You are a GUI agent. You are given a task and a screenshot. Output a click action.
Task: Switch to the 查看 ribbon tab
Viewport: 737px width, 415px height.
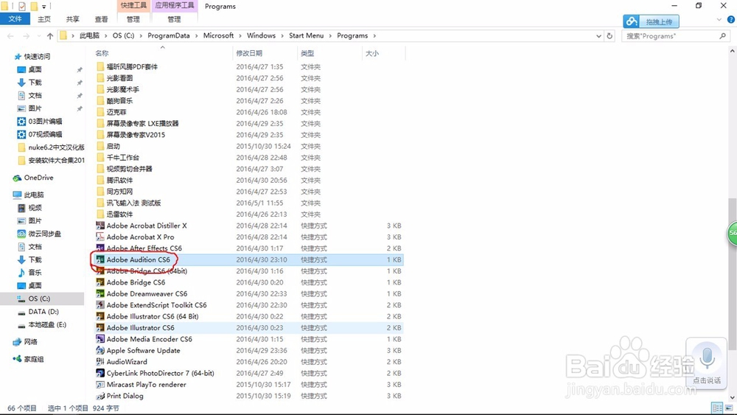[x=101, y=19]
